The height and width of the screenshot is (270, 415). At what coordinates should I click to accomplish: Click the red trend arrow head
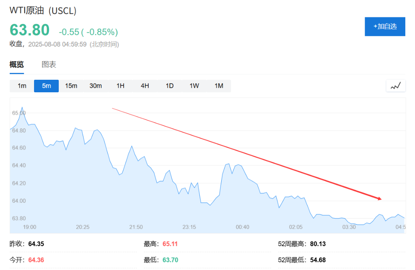(380, 198)
